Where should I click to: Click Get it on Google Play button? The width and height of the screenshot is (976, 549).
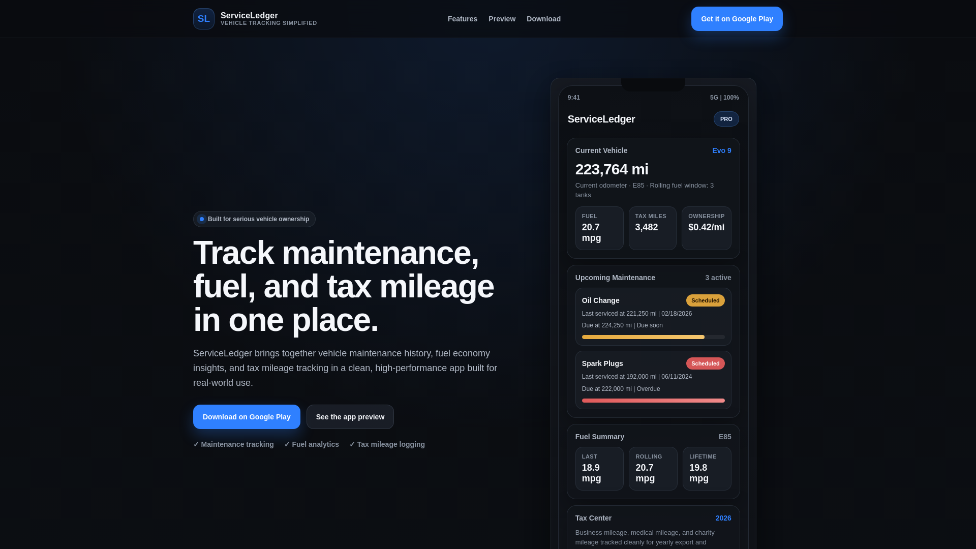737,19
